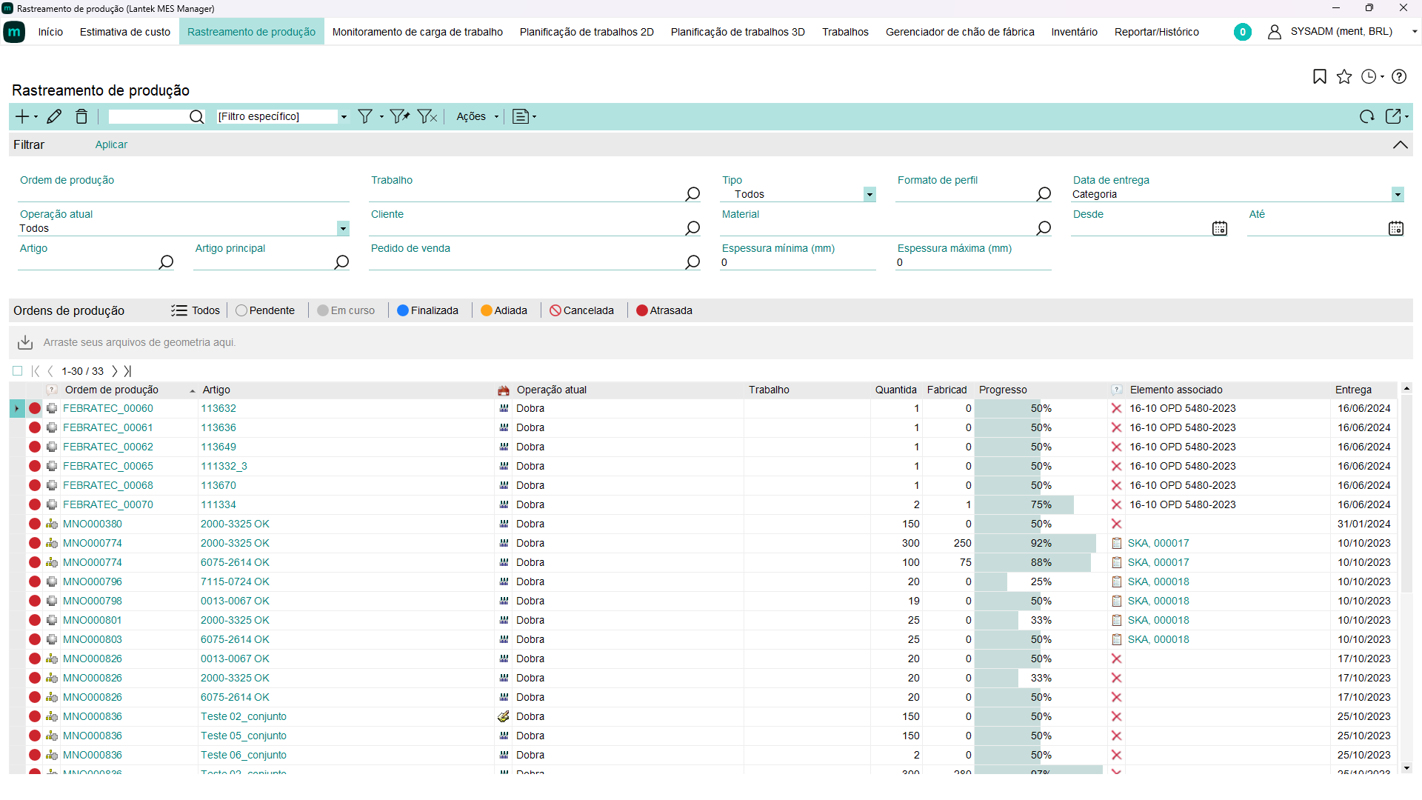Viewport: 1422px width, 800px height.
Task: Click the export icon in toolbar
Action: [1393, 116]
